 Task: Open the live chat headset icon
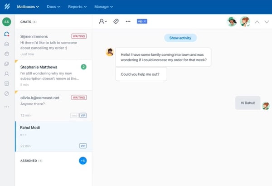pos(7,34)
